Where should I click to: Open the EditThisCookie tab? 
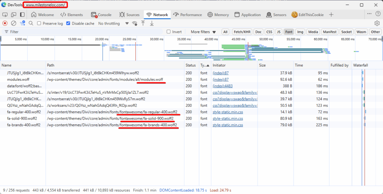[x=307, y=15]
